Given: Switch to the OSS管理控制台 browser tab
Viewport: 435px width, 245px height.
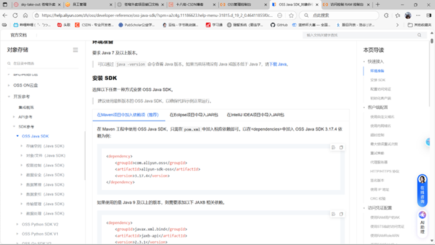Looking at the screenshot, I should click(x=244, y=5).
